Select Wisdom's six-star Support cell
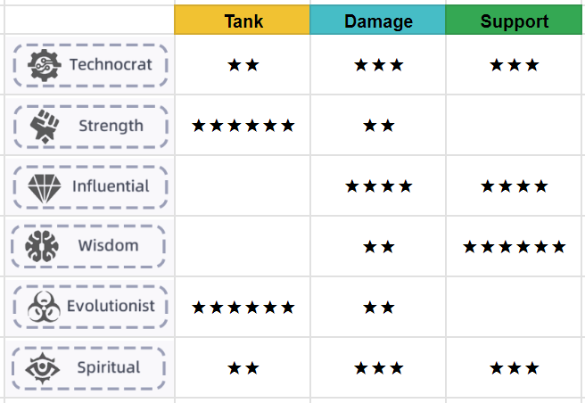Viewport: 585px width, 403px height. (x=514, y=246)
